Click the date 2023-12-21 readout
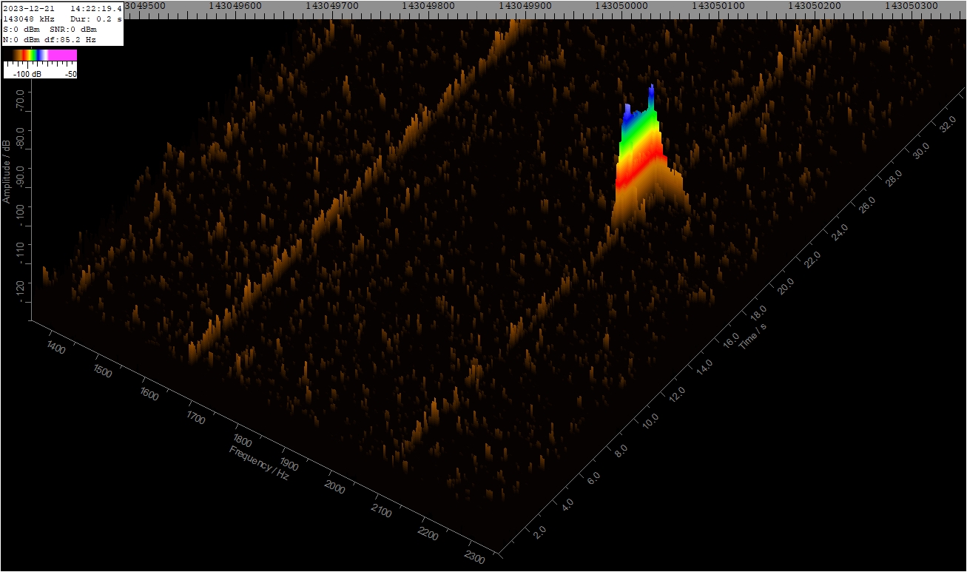The image size is (967, 572). [29, 8]
